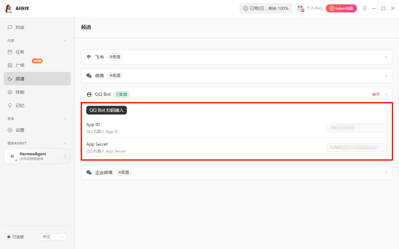Image resolution: width=399 pixels, height=249 pixels.
Task: Collapse the QQ Bot section arrow
Action: (386, 94)
